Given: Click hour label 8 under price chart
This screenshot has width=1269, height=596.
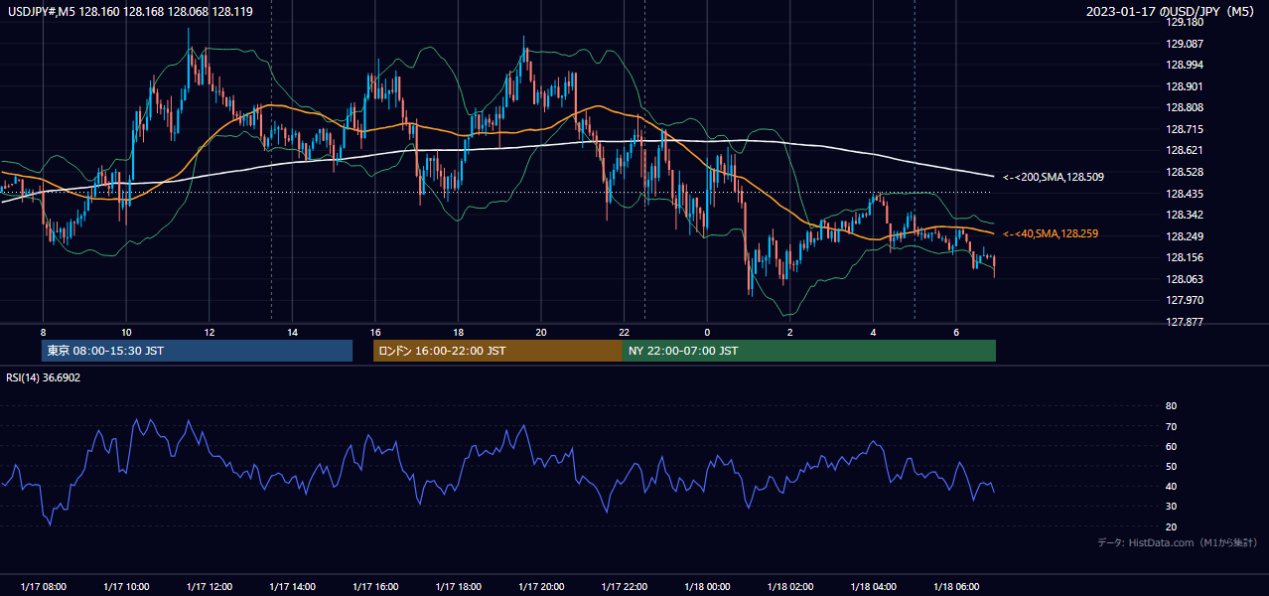Looking at the screenshot, I should [x=43, y=332].
